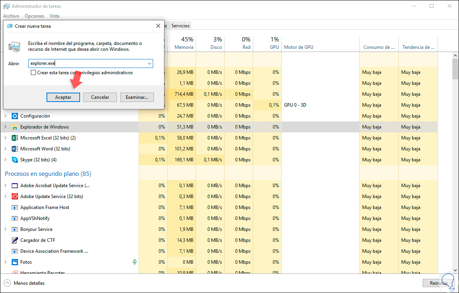Select the Configuración gear icon
459x293 pixels.
[15, 116]
